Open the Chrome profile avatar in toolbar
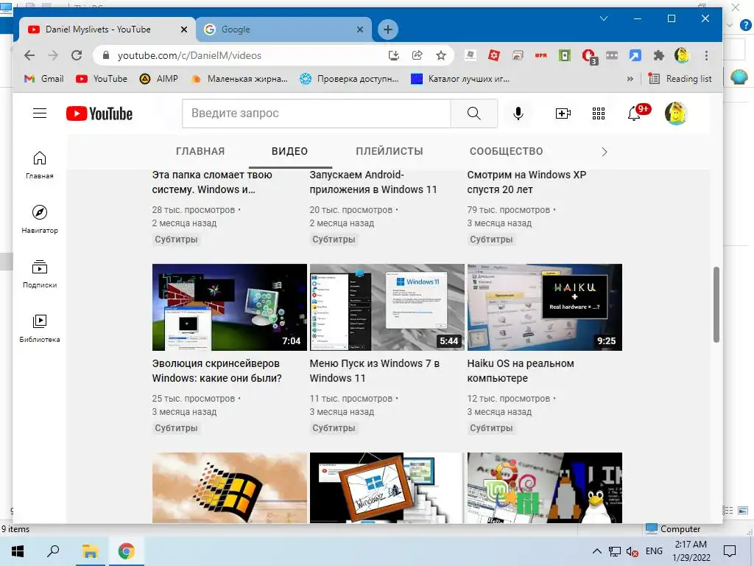The width and height of the screenshot is (754, 566). point(682,55)
